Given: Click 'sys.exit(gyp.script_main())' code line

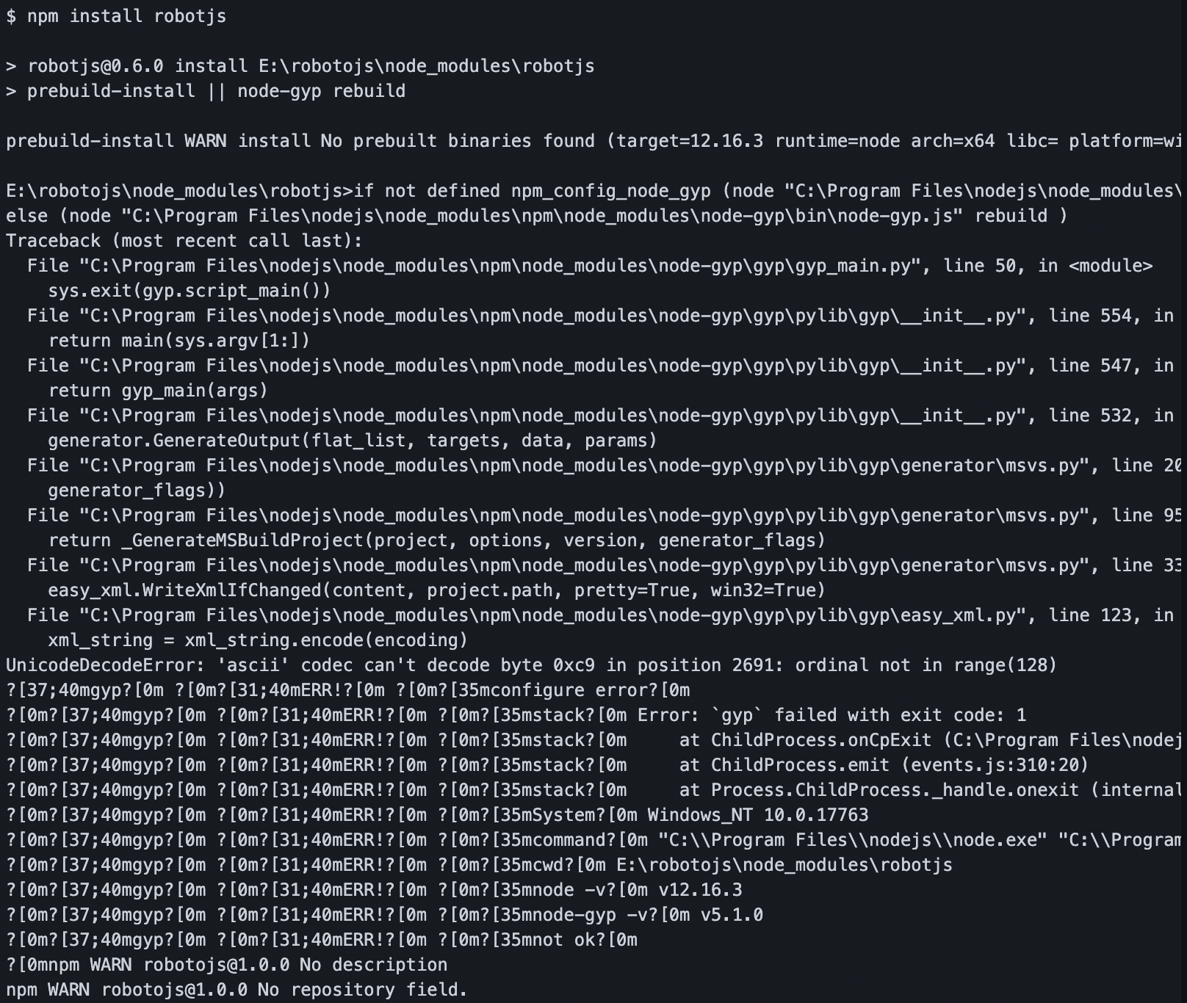Looking at the screenshot, I should [190, 291].
